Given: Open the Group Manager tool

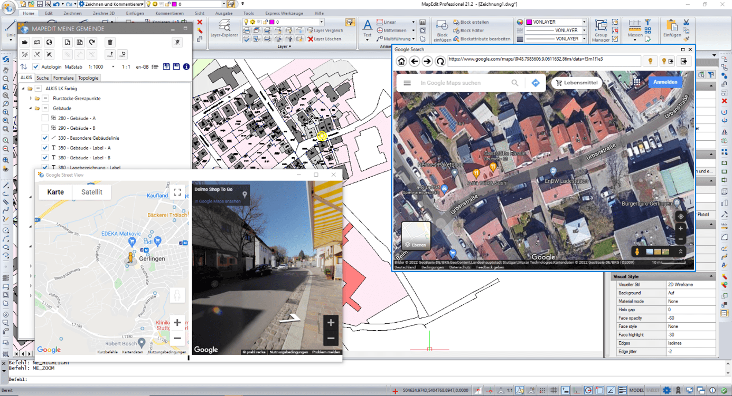Looking at the screenshot, I should click(600, 31).
